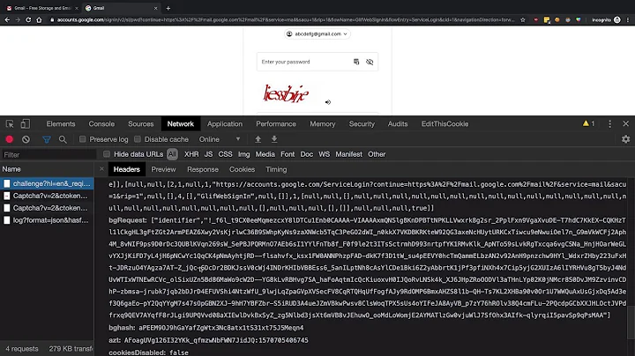Open the Online throttling dropdown
This screenshot has height=356, width=635.
(x=220, y=139)
